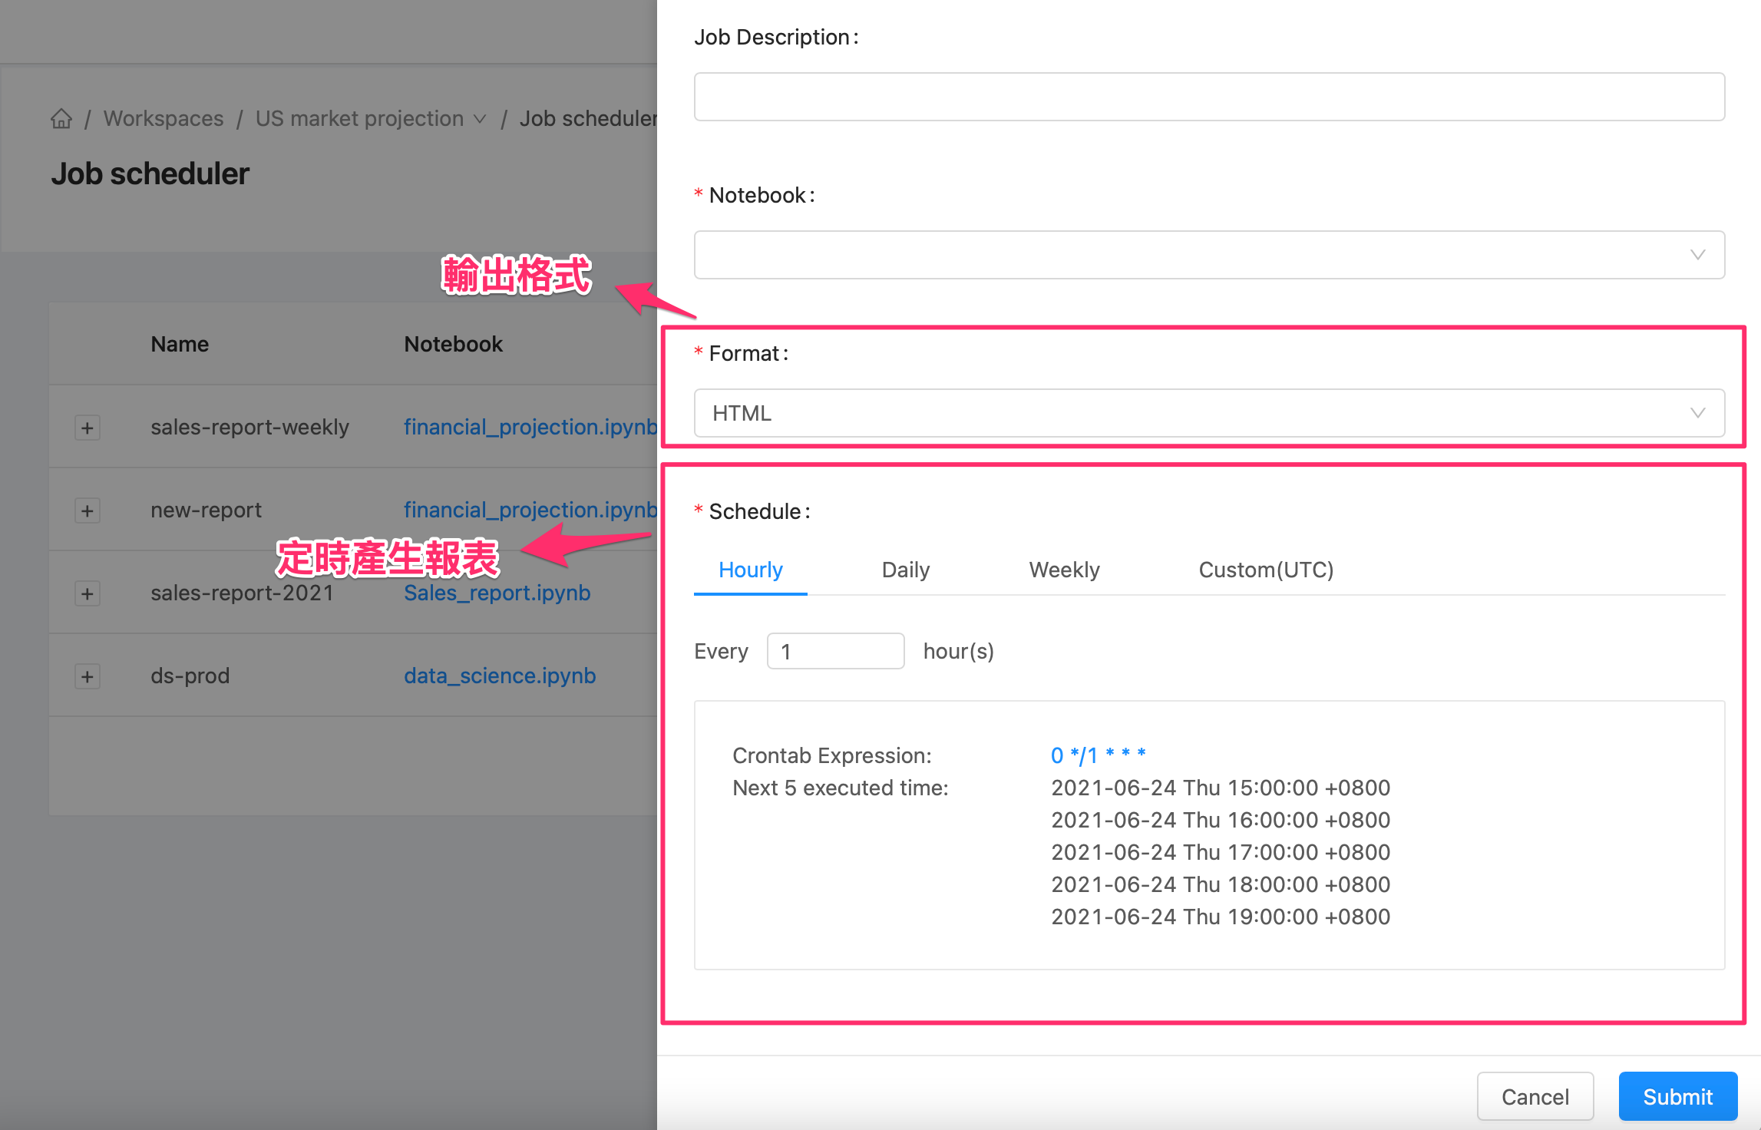Image resolution: width=1761 pixels, height=1130 pixels.
Task: Select the Custom(UTC) schedule tab
Action: [1265, 570]
